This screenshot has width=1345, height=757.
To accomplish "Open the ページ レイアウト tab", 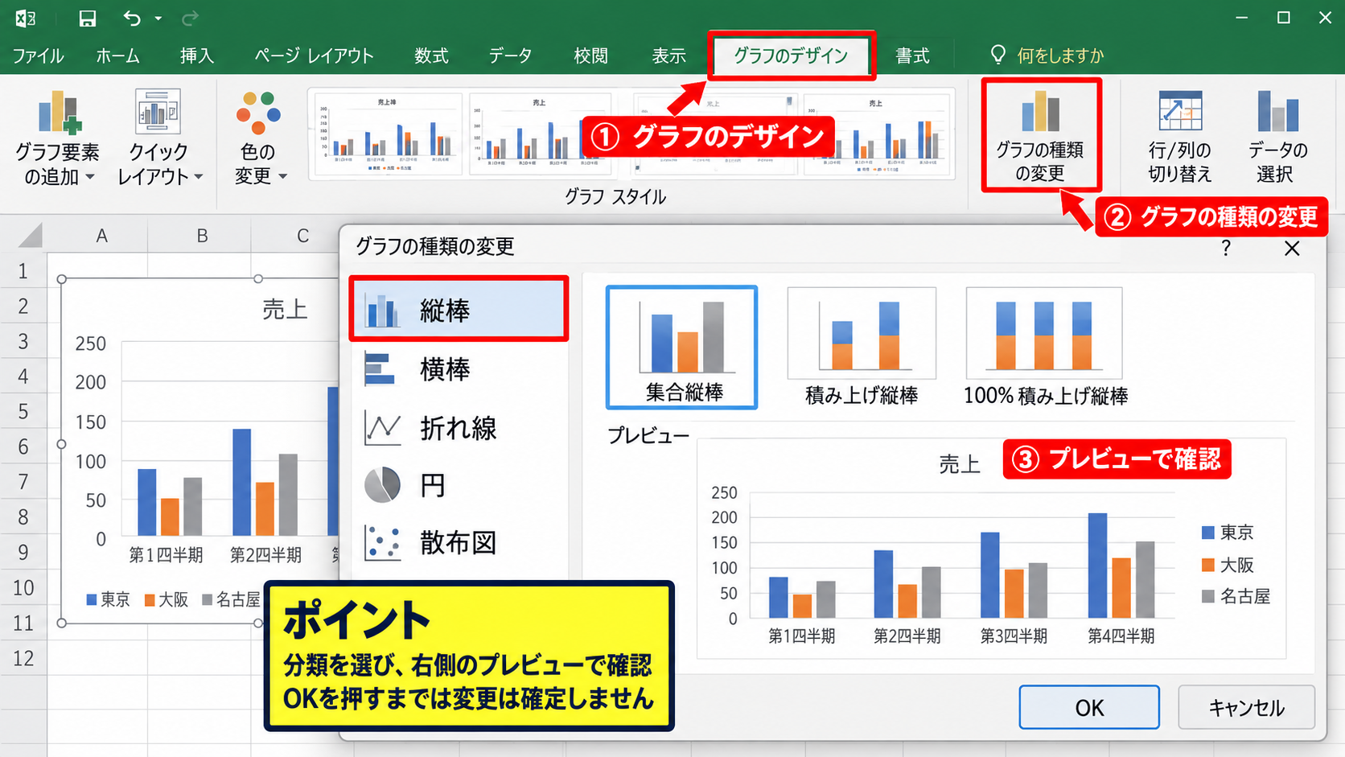I will (314, 56).
